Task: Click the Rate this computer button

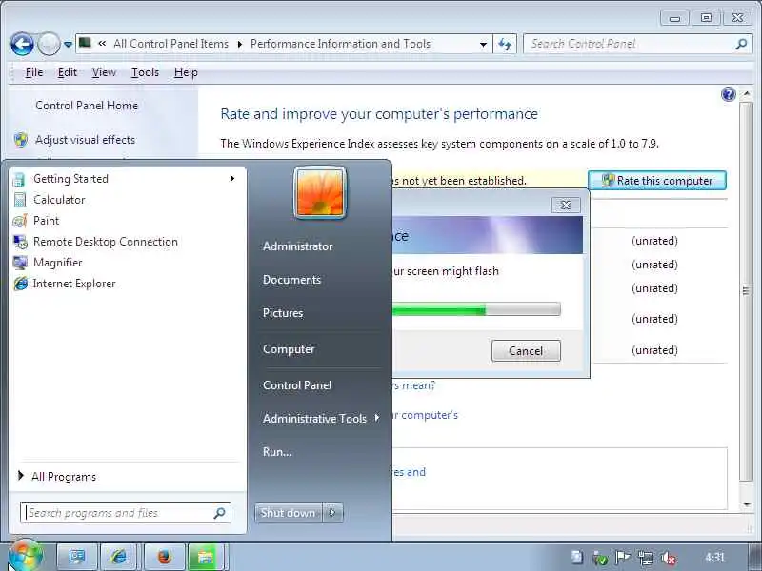Action: coord(657,181)
